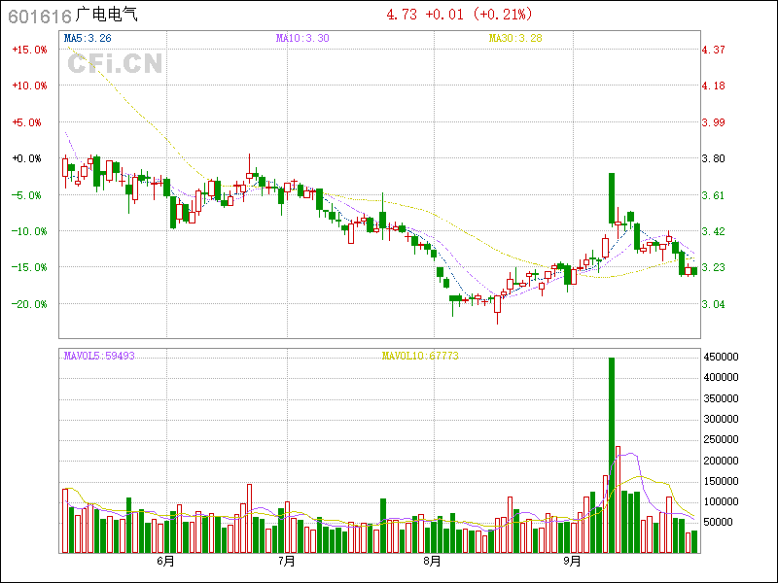Click the +0.0% baseline axis label

[29, 158]
